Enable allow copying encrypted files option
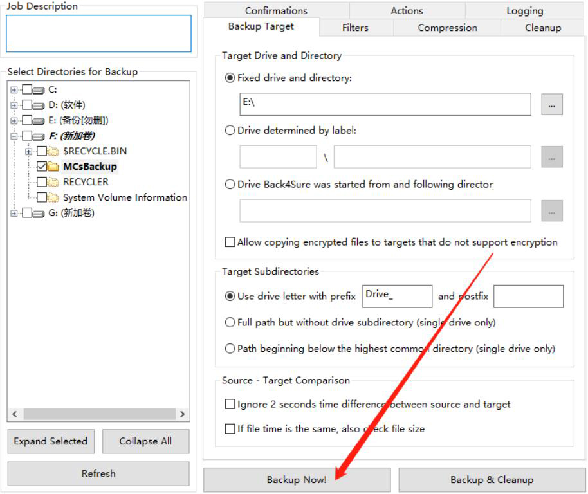The width and height of the screenshot is (588, 494). point(230,242)
